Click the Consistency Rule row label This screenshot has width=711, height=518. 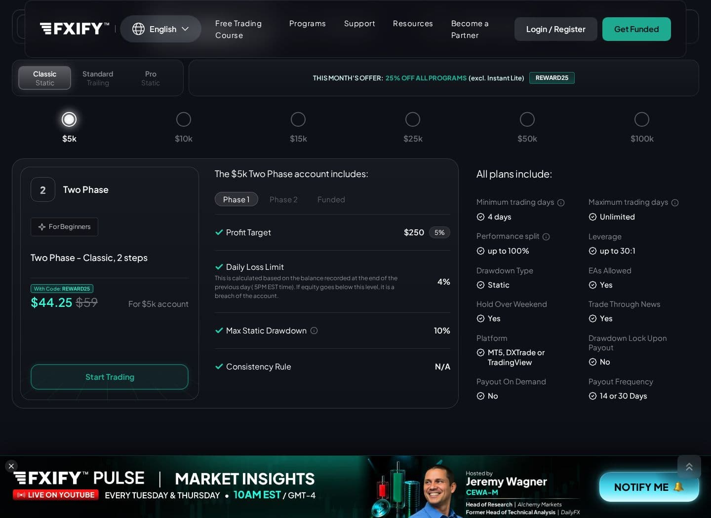(x=259, y=367)
